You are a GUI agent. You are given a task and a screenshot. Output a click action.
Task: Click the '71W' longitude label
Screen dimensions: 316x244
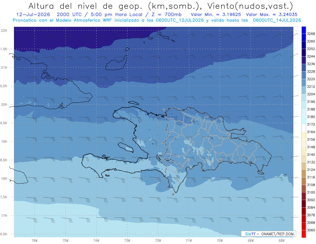pyautogui.click(x=189, y=240)
